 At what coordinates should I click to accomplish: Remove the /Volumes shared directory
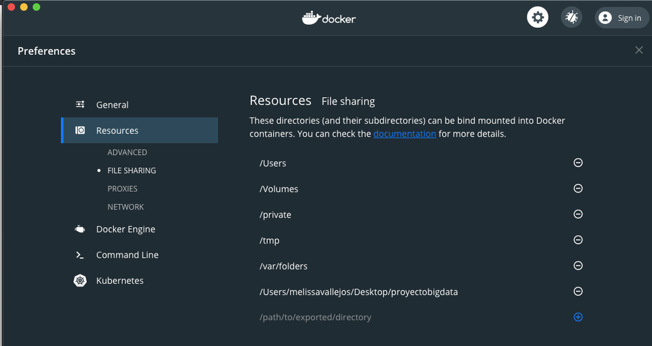click(x=578, y=188)
